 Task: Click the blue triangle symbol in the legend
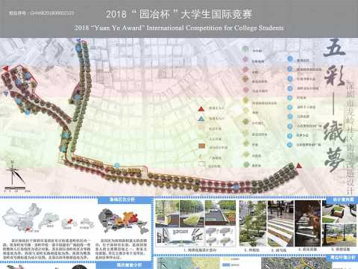[201, 119]
